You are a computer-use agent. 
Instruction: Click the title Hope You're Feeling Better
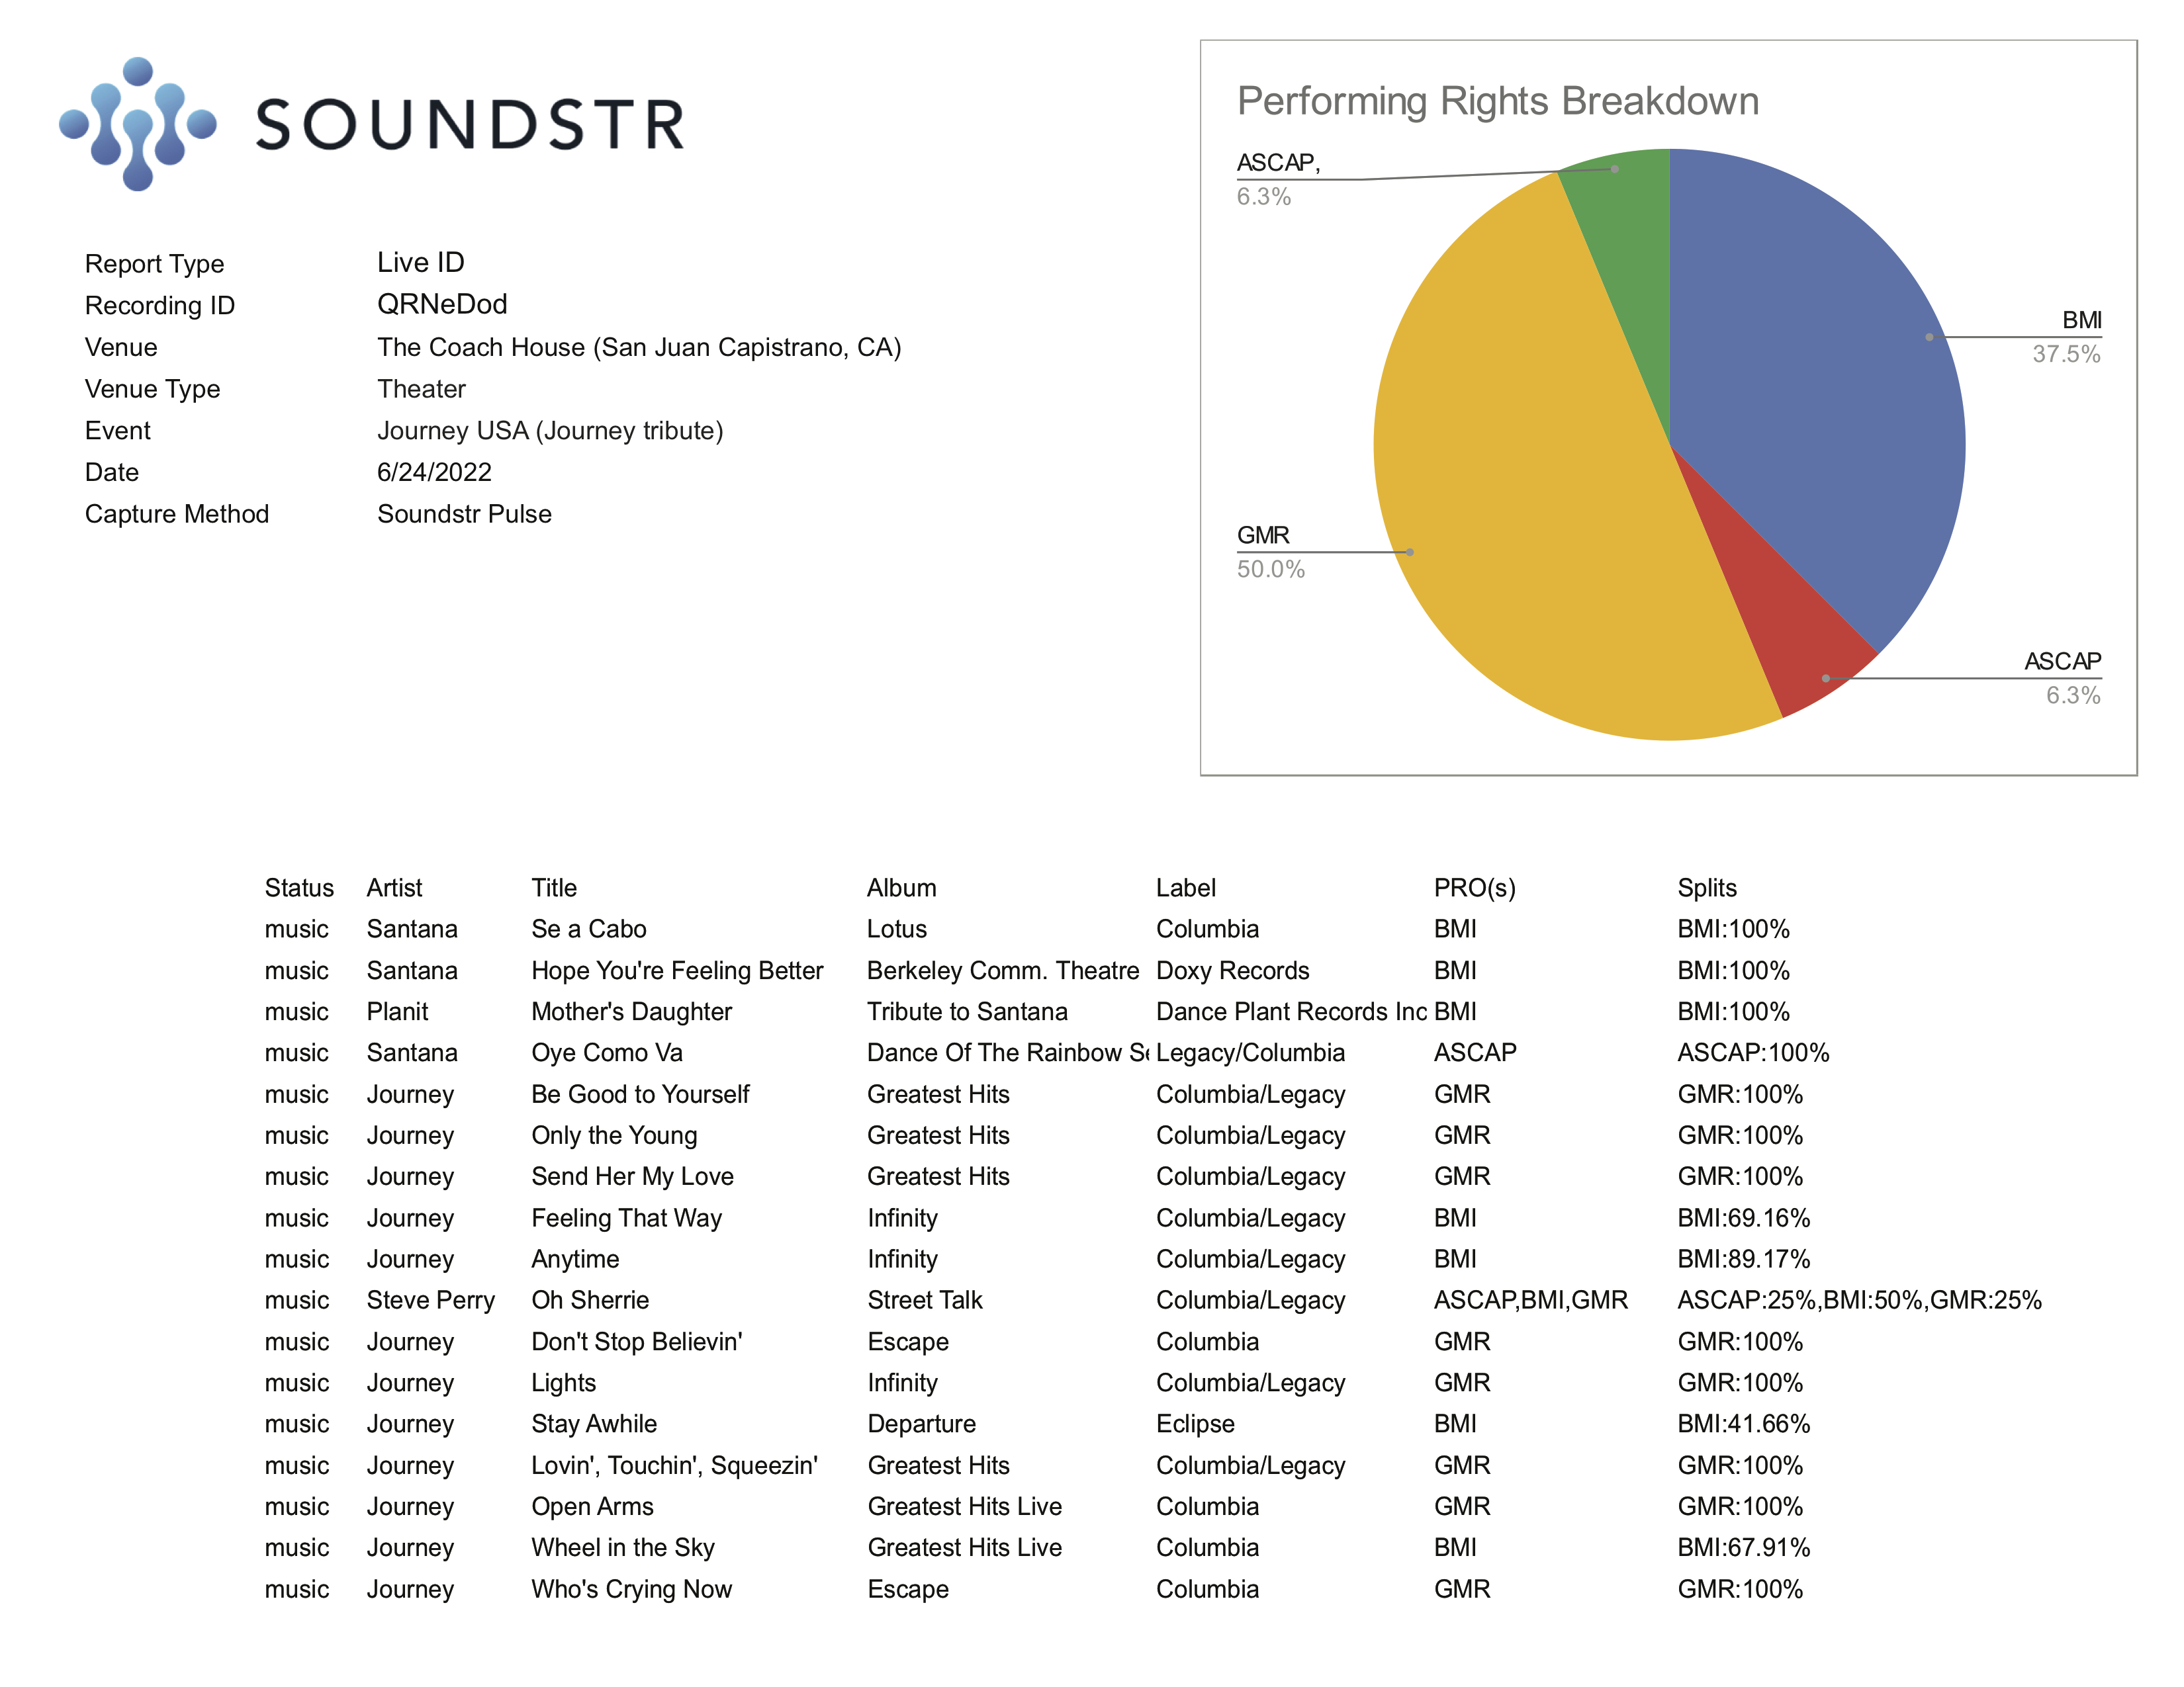677,971
